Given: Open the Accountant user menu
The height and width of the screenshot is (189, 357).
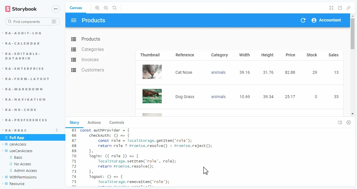Looking at the screenshot, I should pos(326,20).
